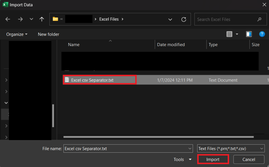Image resolution: width=269 pixels, height=167 pixels.
Task: Open the recent locations dropdown arrow
Action: [31, 20]
